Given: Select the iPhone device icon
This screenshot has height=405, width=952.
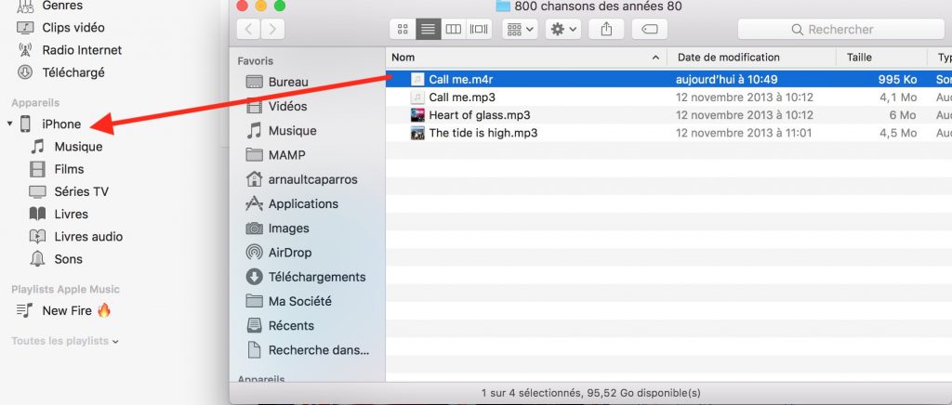Looking at the screenshot, I should (25, 124).
